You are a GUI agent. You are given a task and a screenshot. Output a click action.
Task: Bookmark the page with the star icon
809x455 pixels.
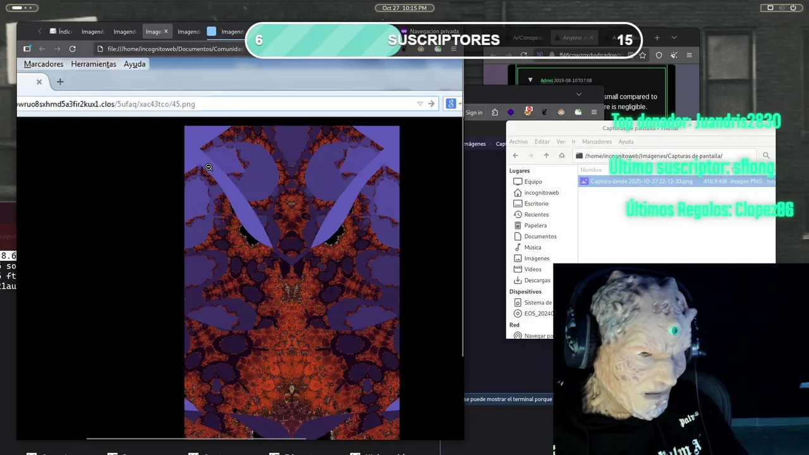click(x=643, y=55)
